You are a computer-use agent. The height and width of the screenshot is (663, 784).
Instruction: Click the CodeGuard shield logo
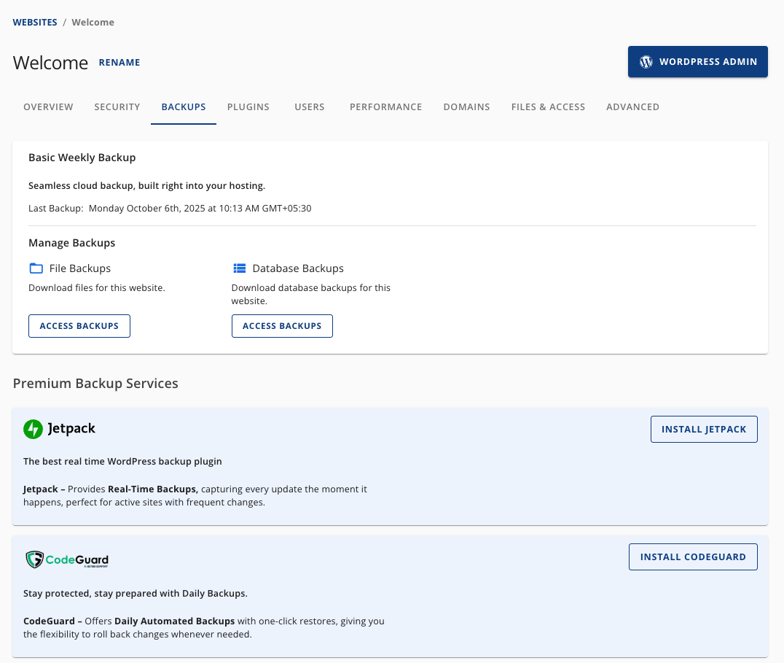34,559
